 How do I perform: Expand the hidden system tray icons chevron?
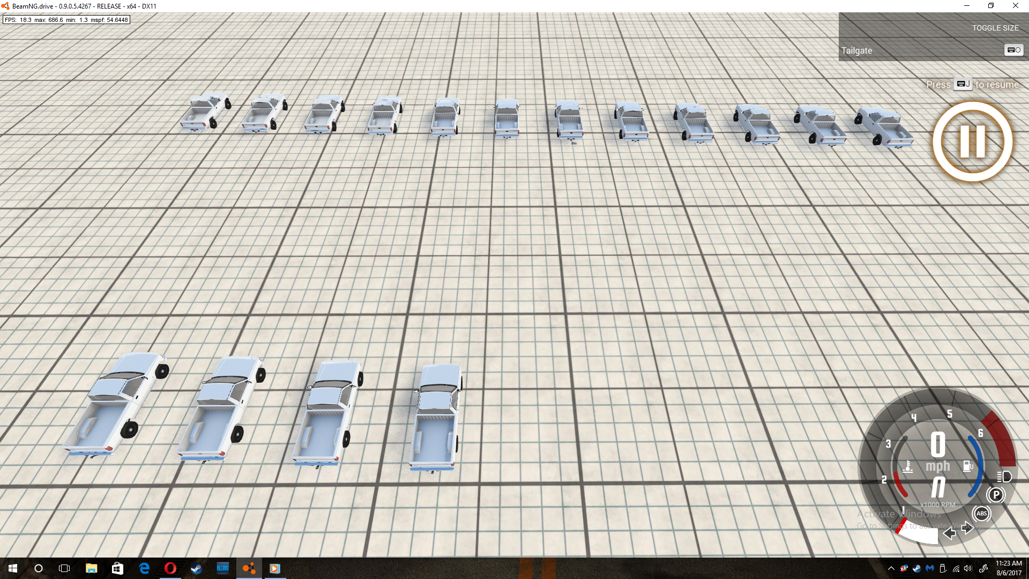point(891,568)
